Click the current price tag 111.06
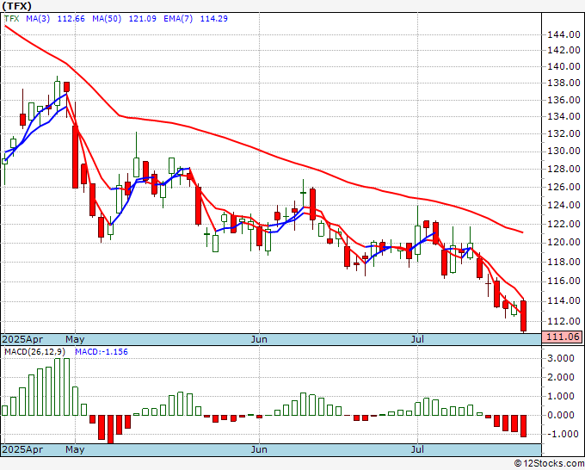The image size is (585, 470). pos(562,337)
